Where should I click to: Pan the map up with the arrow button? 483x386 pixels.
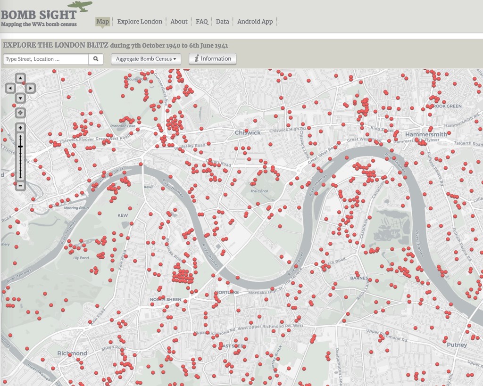[x=20, y=78]
